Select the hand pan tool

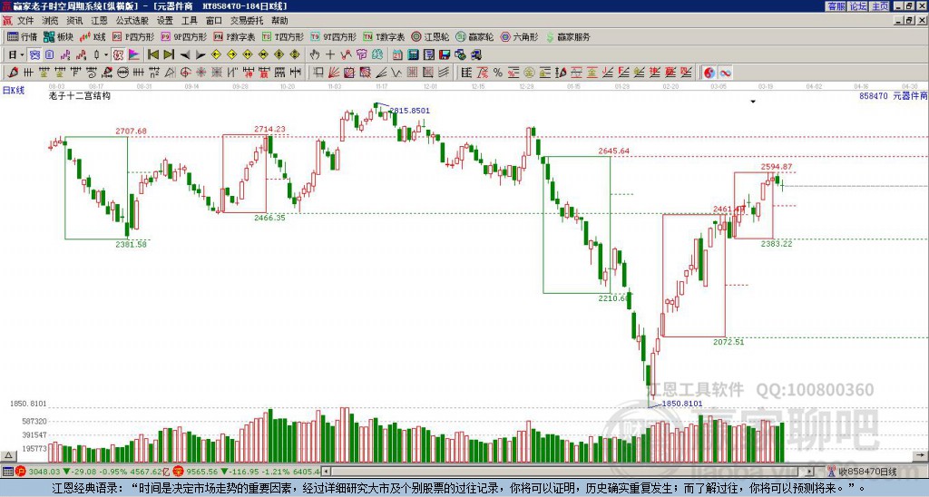click(x=314, y=55)
